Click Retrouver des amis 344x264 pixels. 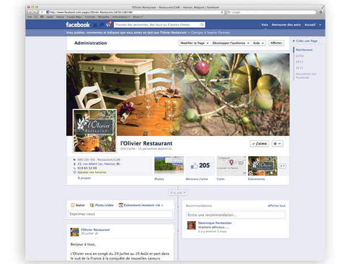pyautogui.click(x=286, y=25)
